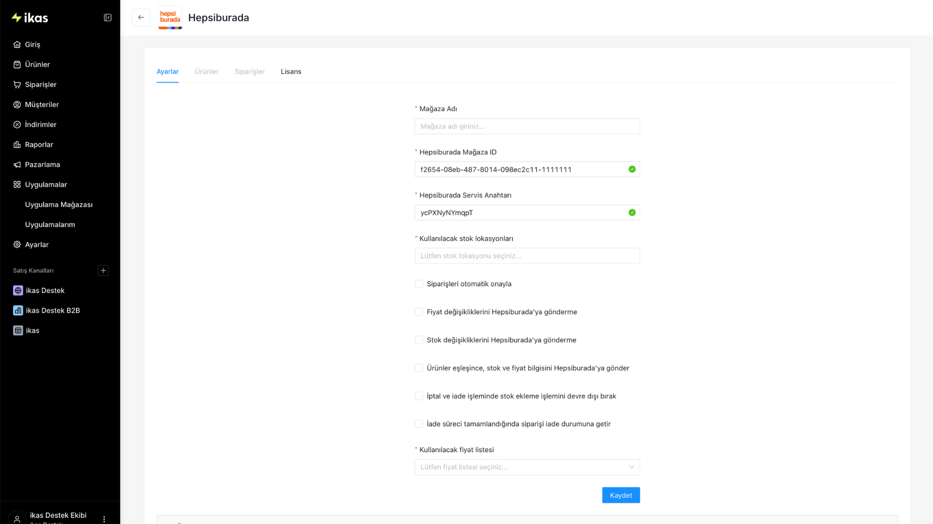Click the Siparişler cart icon
The height and width of the screenshot is (524, 933).
[17, 84]
